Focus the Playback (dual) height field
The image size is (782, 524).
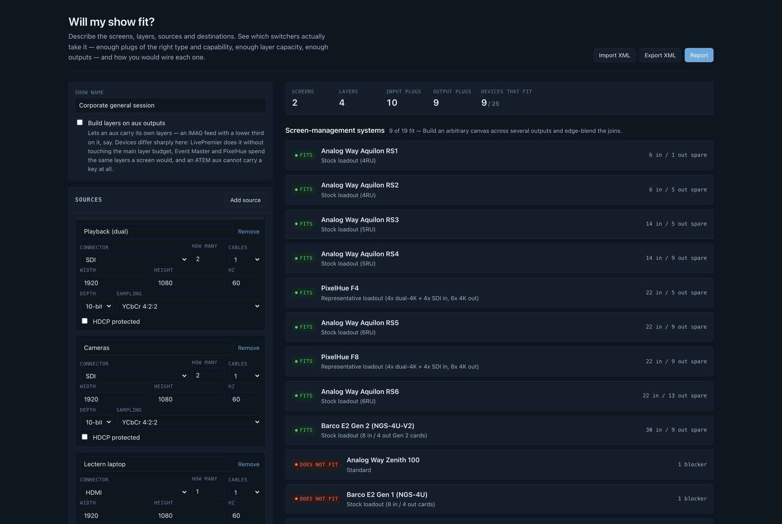(189, 283)
